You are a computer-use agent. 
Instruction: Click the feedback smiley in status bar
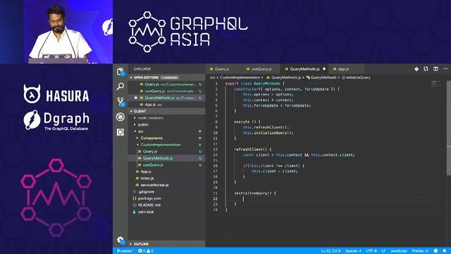pyautogui.click(x=435, y=251)
